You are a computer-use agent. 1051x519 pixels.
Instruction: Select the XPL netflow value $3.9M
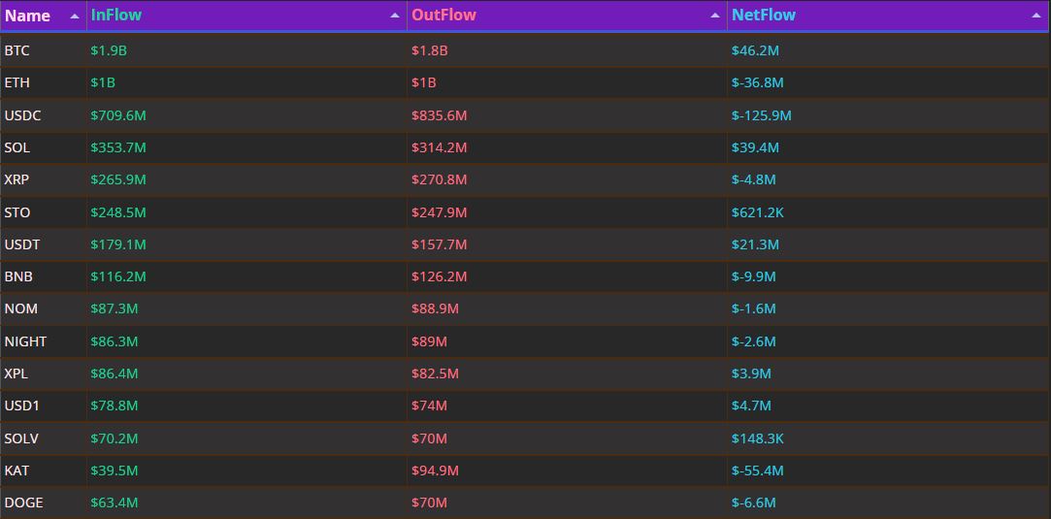(751, 373)
